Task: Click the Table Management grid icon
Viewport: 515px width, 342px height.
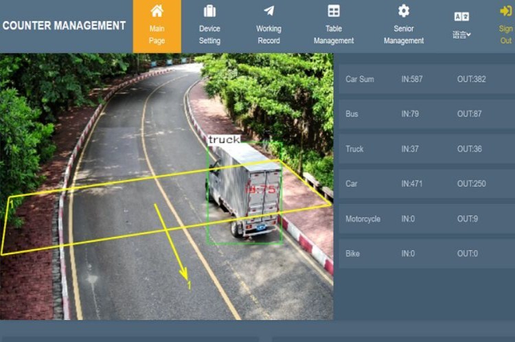Action: tap(334, 11)
